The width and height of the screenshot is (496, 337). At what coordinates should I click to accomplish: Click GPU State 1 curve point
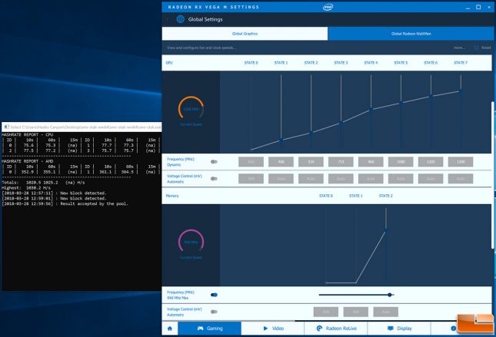click(x=281, y=140)
